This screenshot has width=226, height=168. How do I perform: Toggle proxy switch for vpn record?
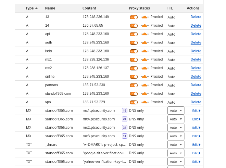(134, 102)
